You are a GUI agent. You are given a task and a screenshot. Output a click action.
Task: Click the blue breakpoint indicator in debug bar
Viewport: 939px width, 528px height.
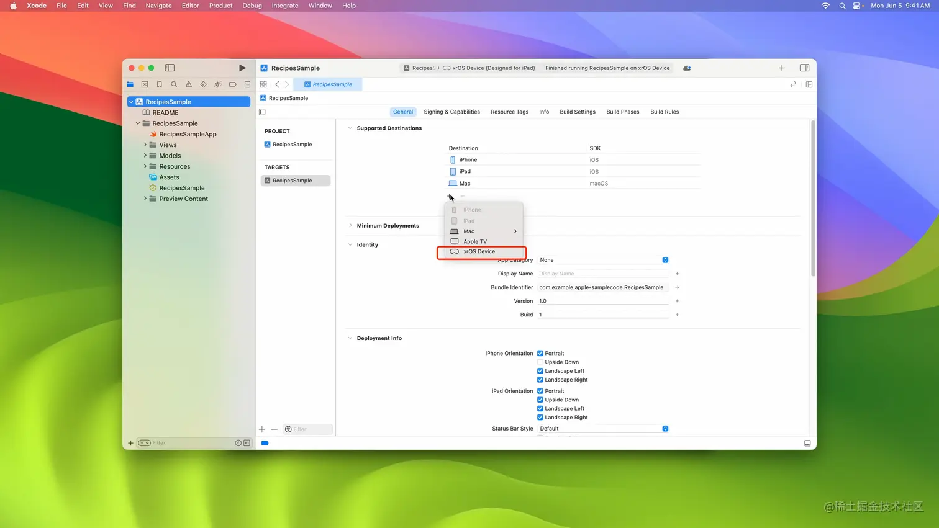point(265,443)
